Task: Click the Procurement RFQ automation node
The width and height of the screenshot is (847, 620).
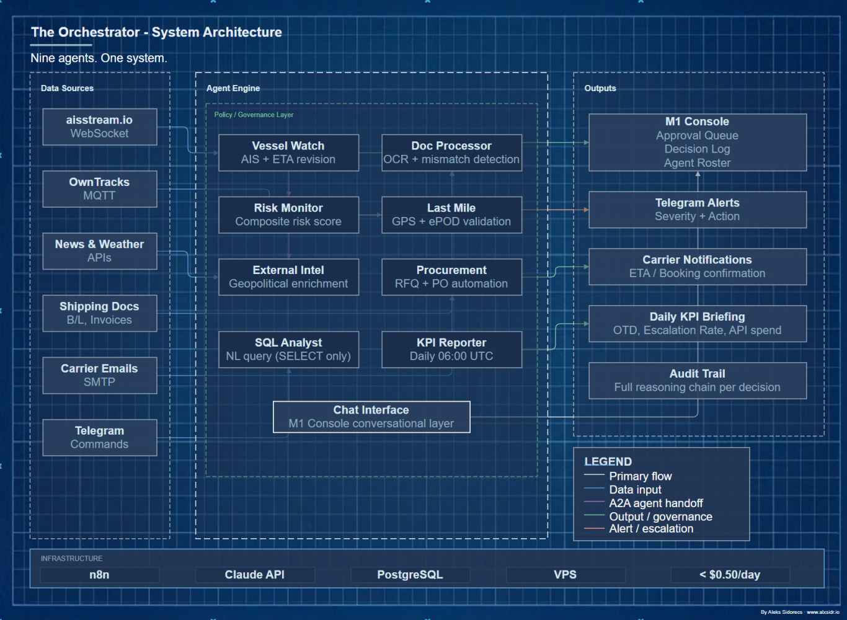Action: pos(451,277)
